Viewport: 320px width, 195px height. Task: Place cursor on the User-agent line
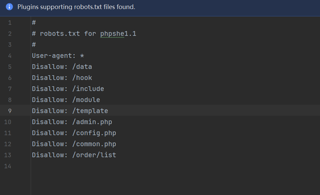tap(54, 56)
